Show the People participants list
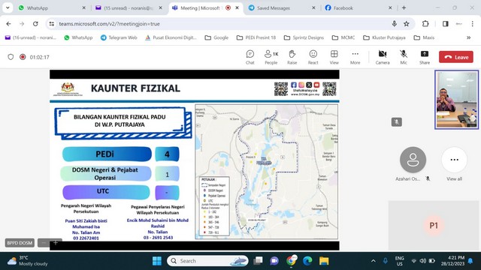481x270 pixels. click(271, 57)
